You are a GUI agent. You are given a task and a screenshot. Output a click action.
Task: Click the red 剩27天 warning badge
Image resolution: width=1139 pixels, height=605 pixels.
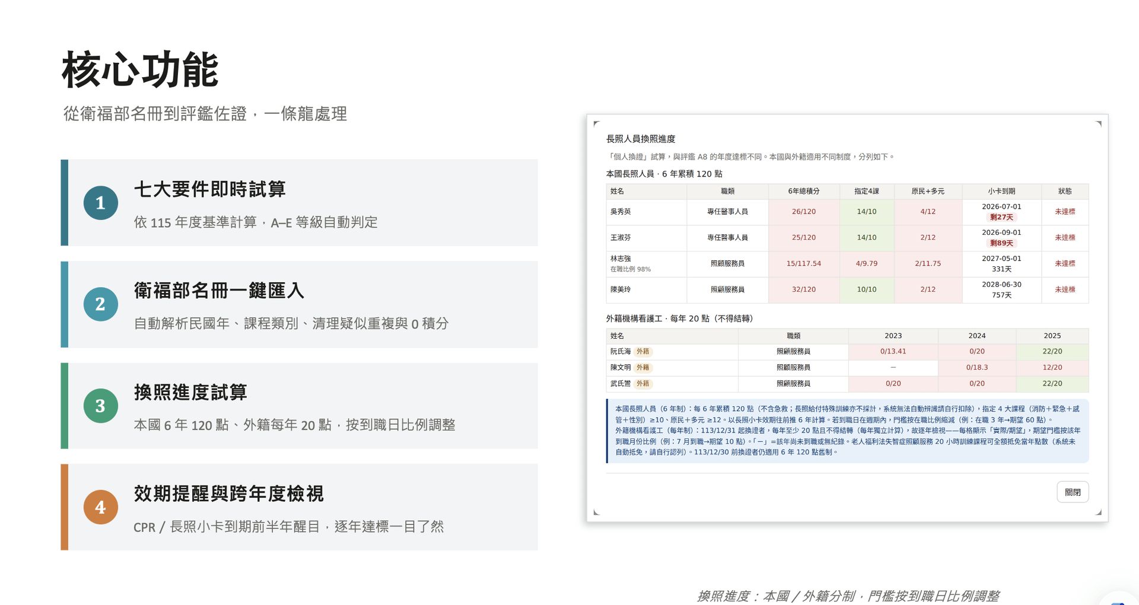[x=1001, y=218]
